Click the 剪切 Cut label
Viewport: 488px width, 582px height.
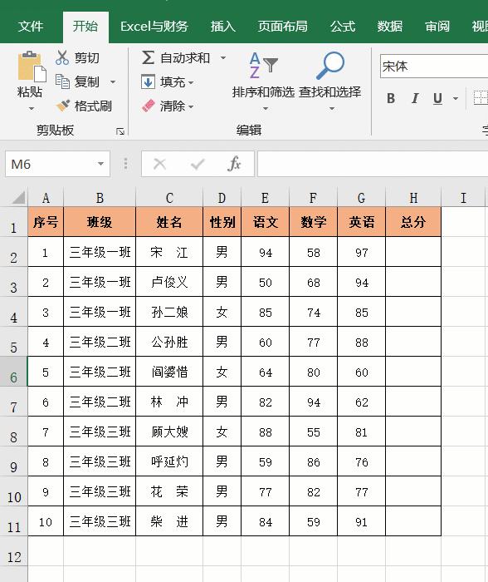pyautogui.click(x=86, y=58)
